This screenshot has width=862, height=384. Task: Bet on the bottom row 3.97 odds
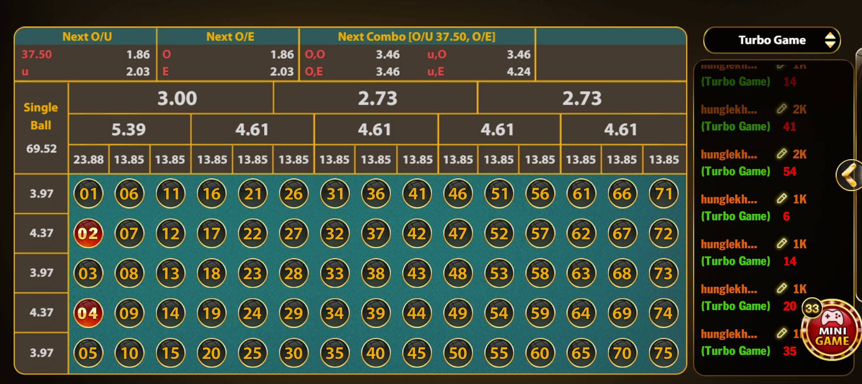(x=42, y=353)
